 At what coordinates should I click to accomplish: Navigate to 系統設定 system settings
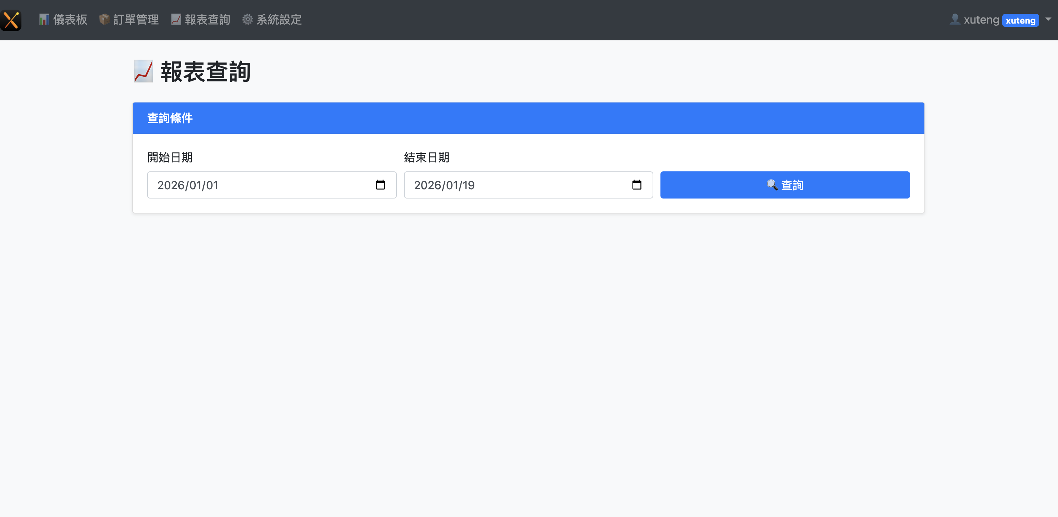(x=279, y=19)
